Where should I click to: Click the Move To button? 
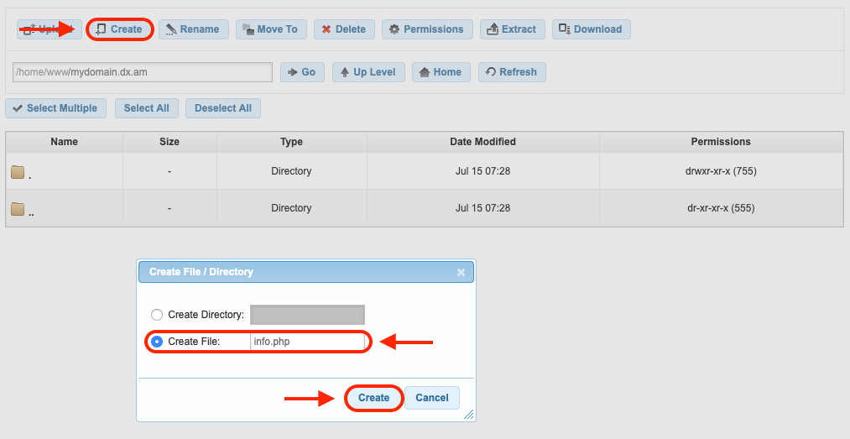(x=270, y=29)
